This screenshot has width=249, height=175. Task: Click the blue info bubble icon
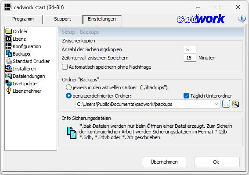pos(242,19)
